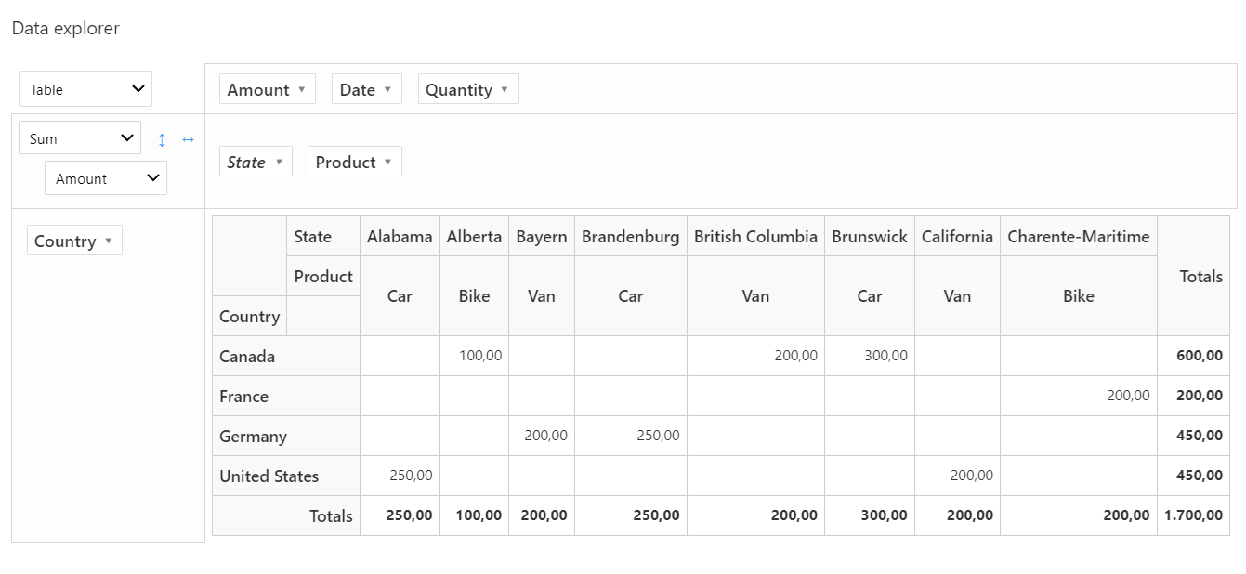Open the Table renderer dropdown
Viewport: 1246px width, 574px height.
coord(85,89)
